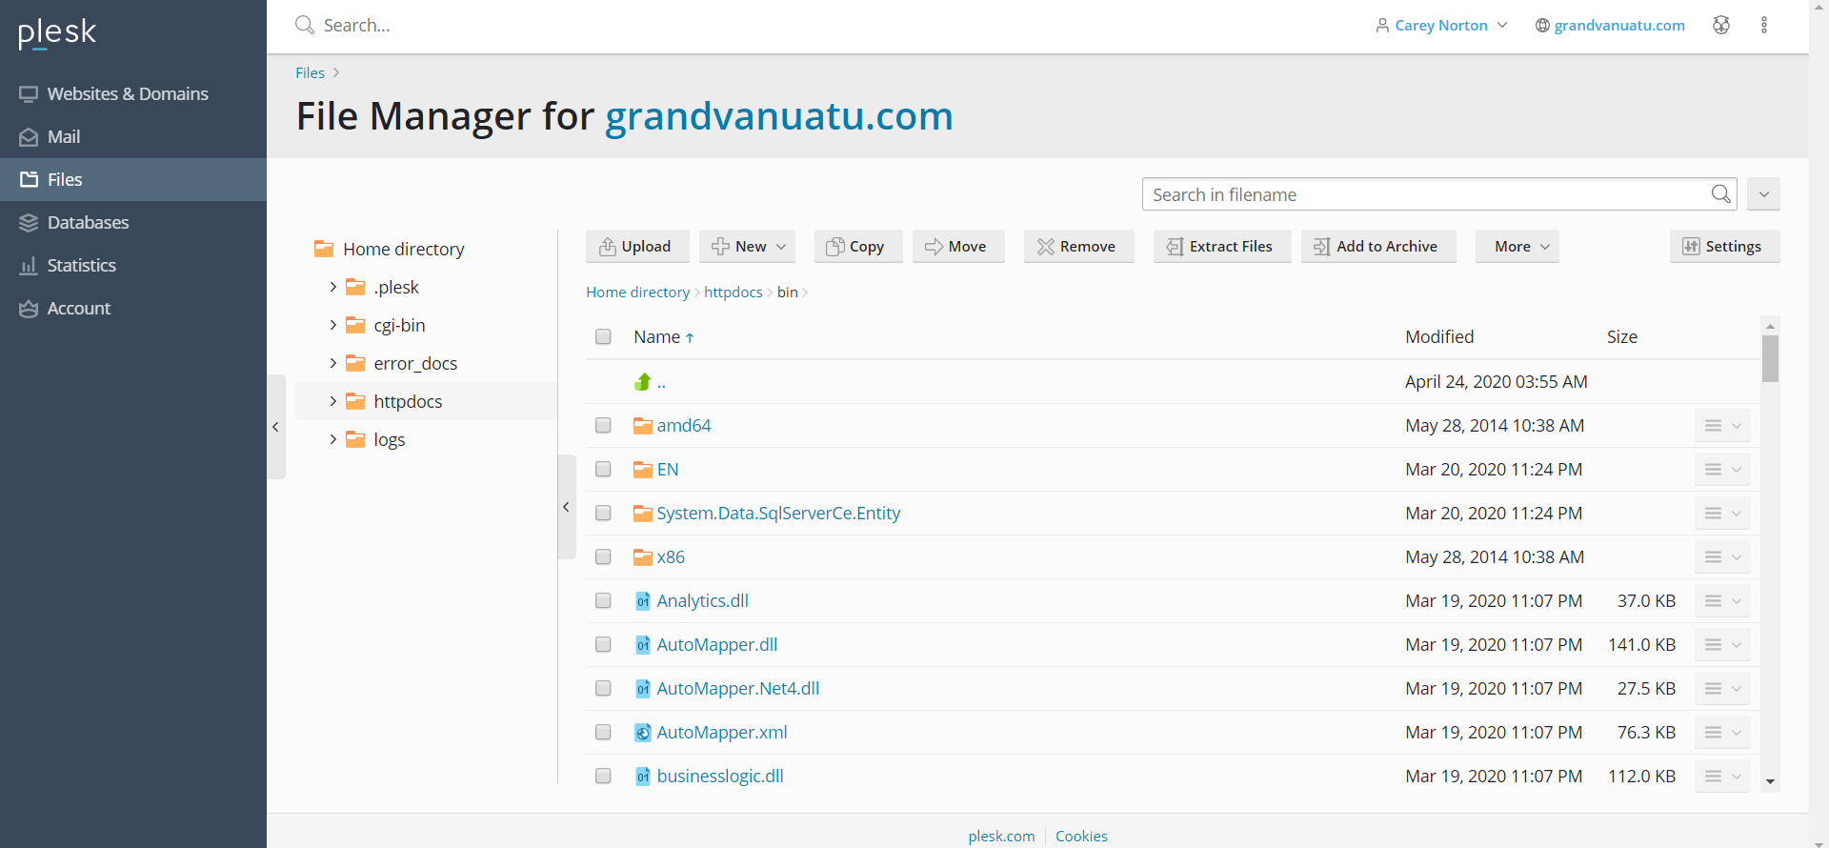
Task: Click the scrollbar down arrow
Action: (1770, 781)
